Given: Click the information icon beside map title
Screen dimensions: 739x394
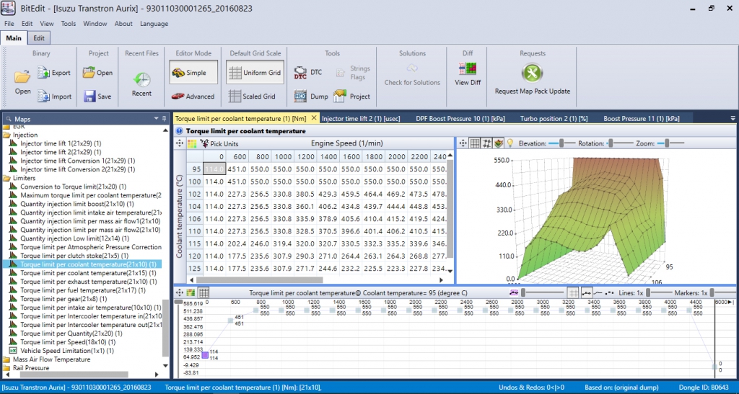Looking at the screenshot, I should (180, 131).
